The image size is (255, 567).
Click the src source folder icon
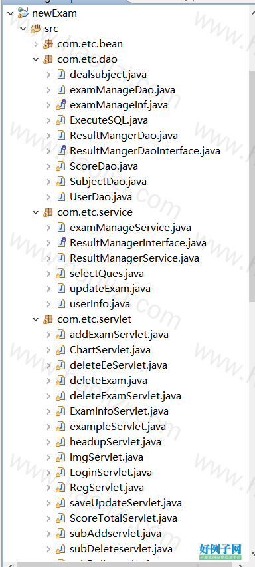tap(35, 29)
